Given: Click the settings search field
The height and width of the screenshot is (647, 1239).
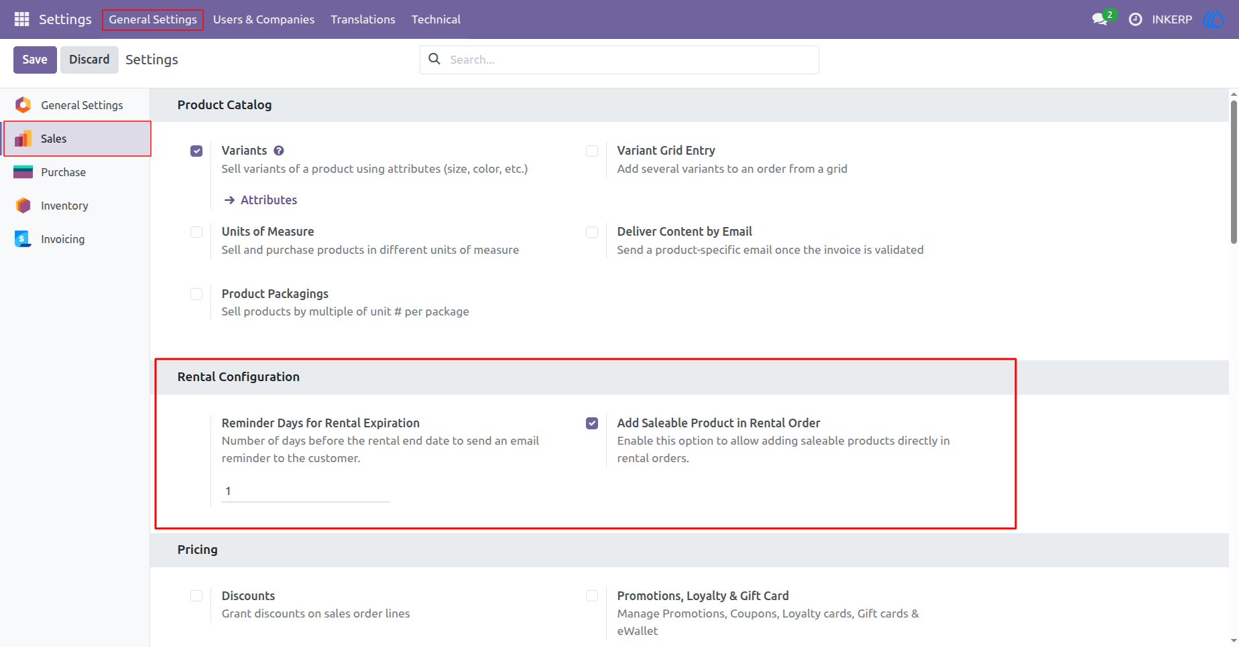Looking at the screenshot, I should point(619,60).
